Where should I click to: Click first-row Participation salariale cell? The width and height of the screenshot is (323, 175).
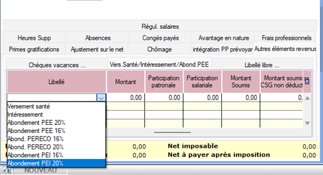click(x=202, y=97)
